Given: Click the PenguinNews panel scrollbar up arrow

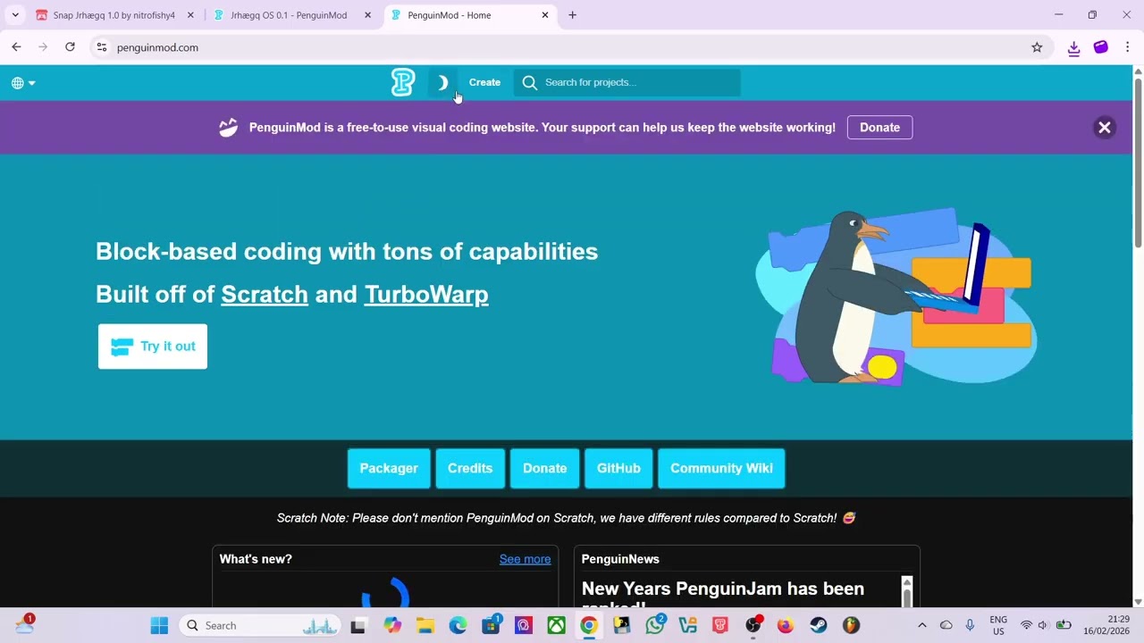Looking at the screenshot, I should (906, 582).
